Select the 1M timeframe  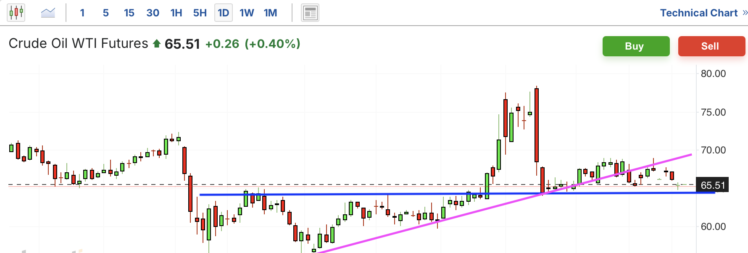pyautogui.click(x=270, y=13)
